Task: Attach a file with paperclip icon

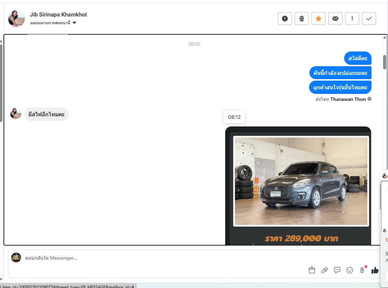Action: pyautogui.click(x=325, y=270)
